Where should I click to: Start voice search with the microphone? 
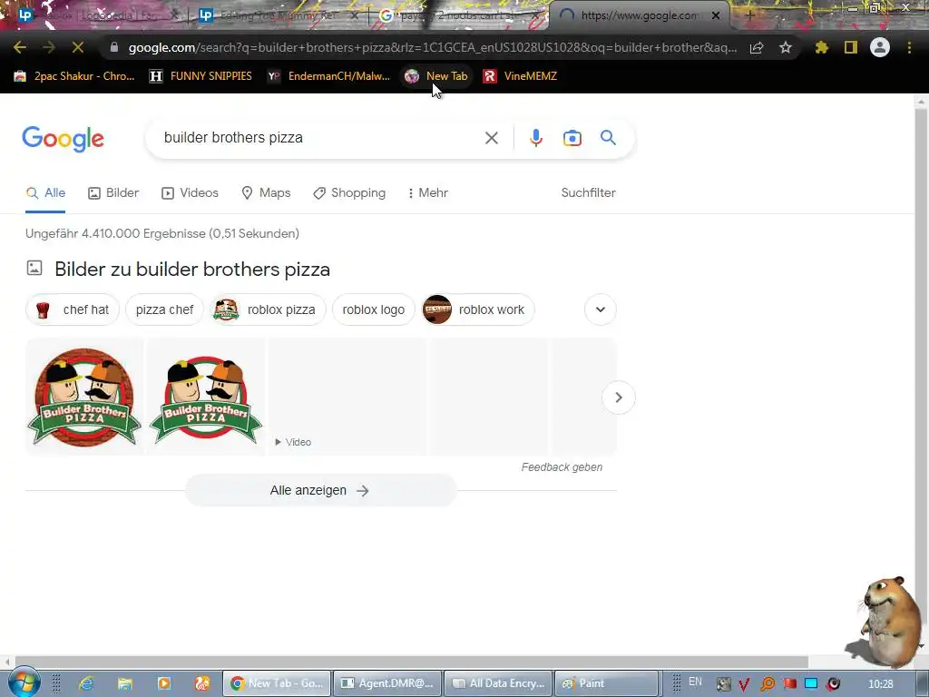click(x=535, y=138)
